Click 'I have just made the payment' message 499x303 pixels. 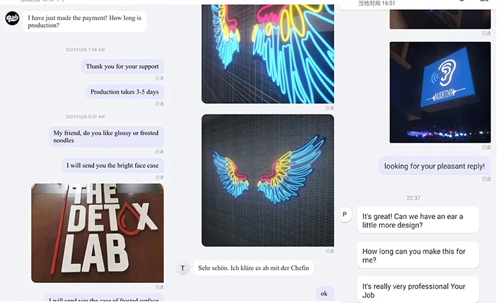click(84, 22)
